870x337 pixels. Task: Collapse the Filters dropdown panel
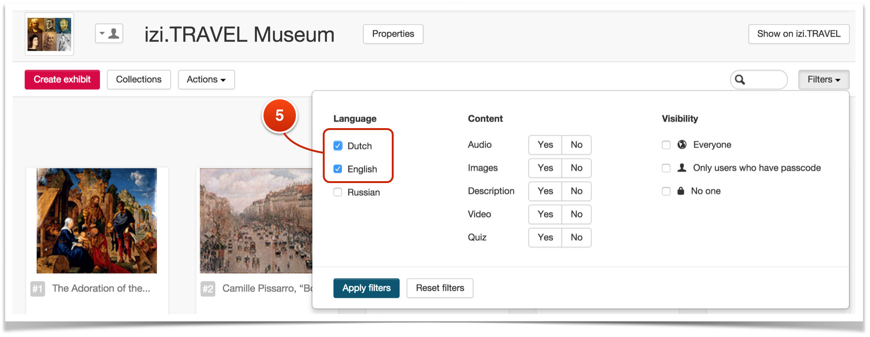tap(823, 80)
